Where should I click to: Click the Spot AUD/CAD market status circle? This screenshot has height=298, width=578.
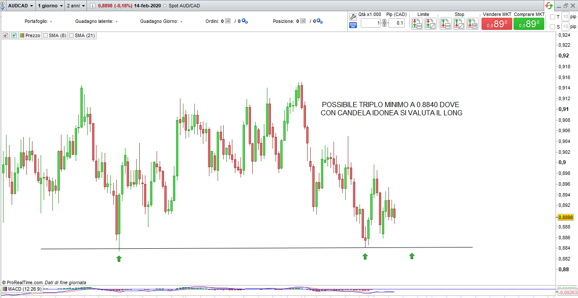pos(164,6)
